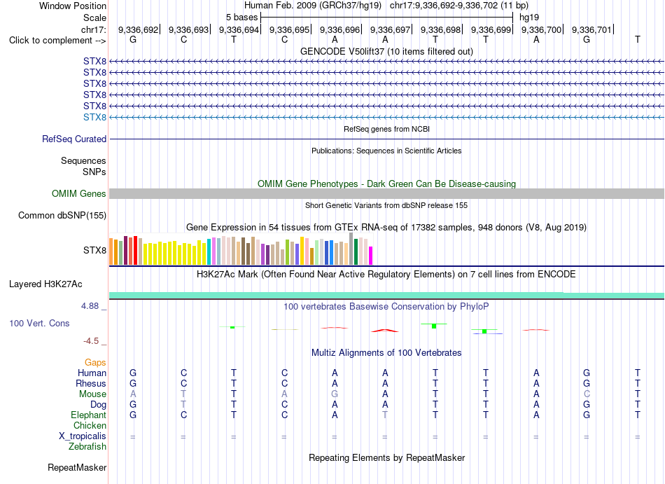Click the Common dbSNP(155) label
This screenshot has width=665, height=484.
coord(62,216)
